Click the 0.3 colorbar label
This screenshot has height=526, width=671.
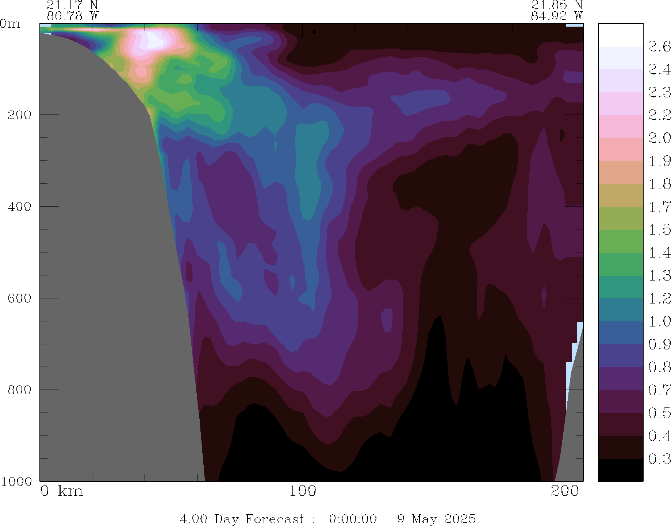(659, 459)
